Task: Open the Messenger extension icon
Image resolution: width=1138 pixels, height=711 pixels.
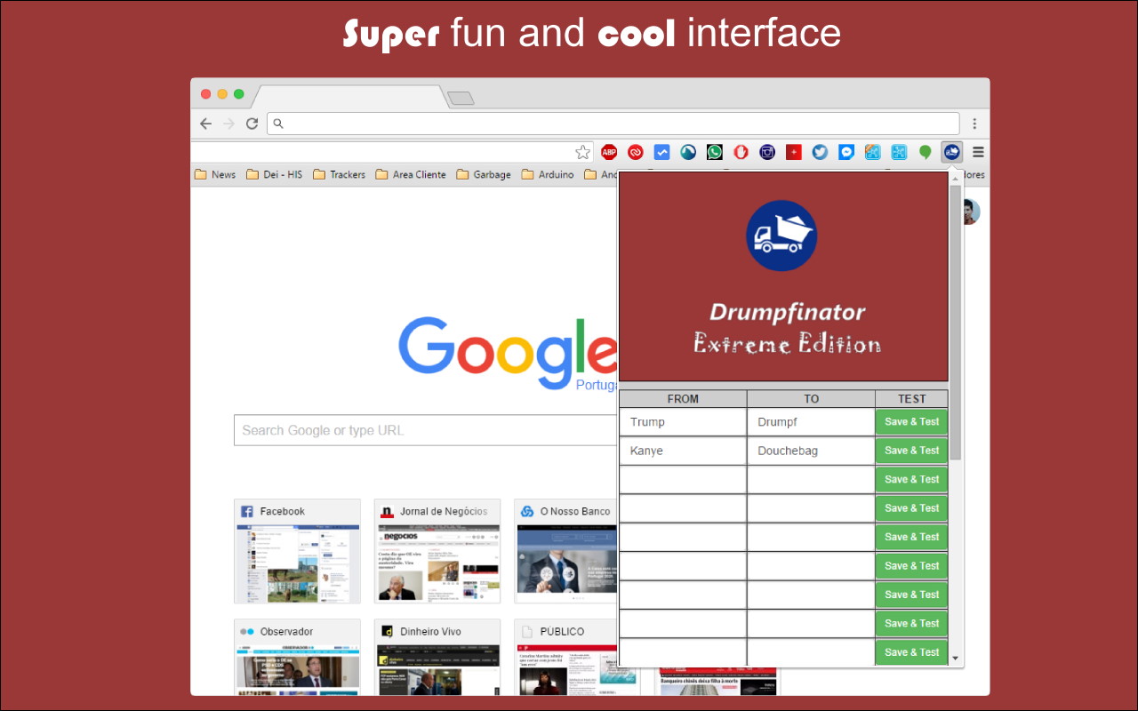Action: (x=846, y=152)
